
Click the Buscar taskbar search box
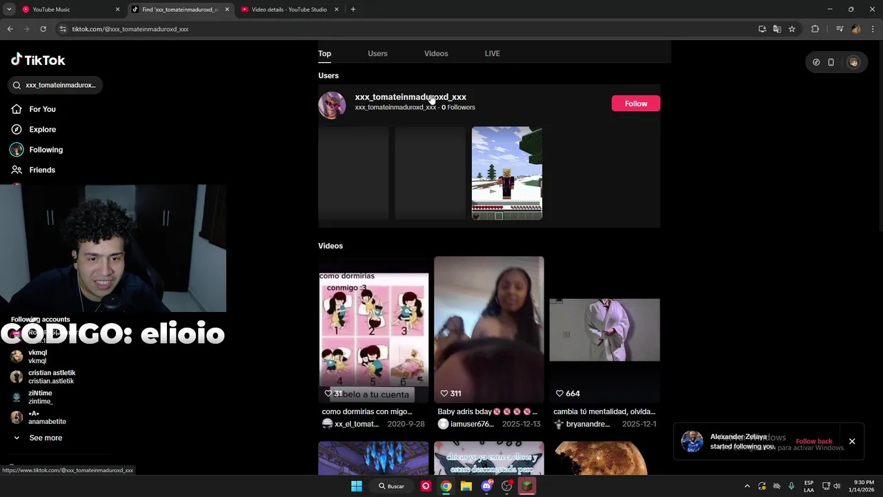pyautogui.click(x=392, y=486)
